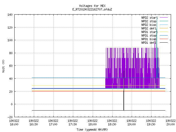Click the yellow NPD1 start legend line

pos(164,32)
